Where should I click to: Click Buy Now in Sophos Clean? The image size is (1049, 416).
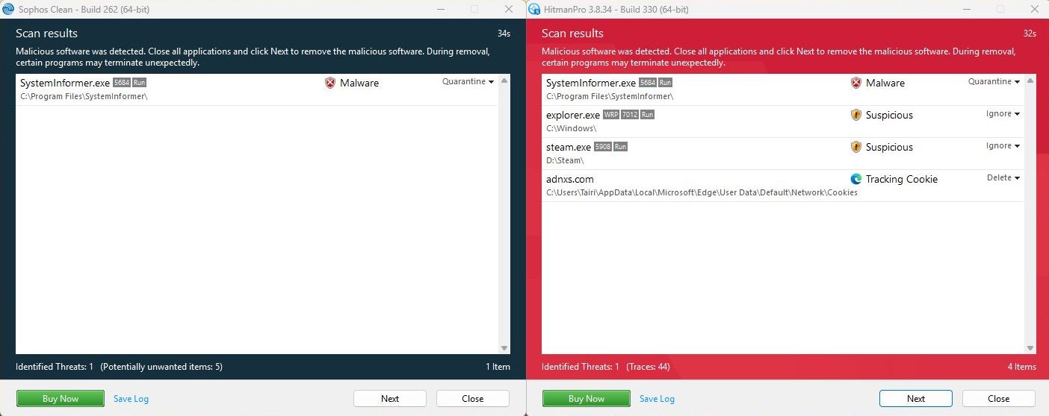(x=61, y=399)
